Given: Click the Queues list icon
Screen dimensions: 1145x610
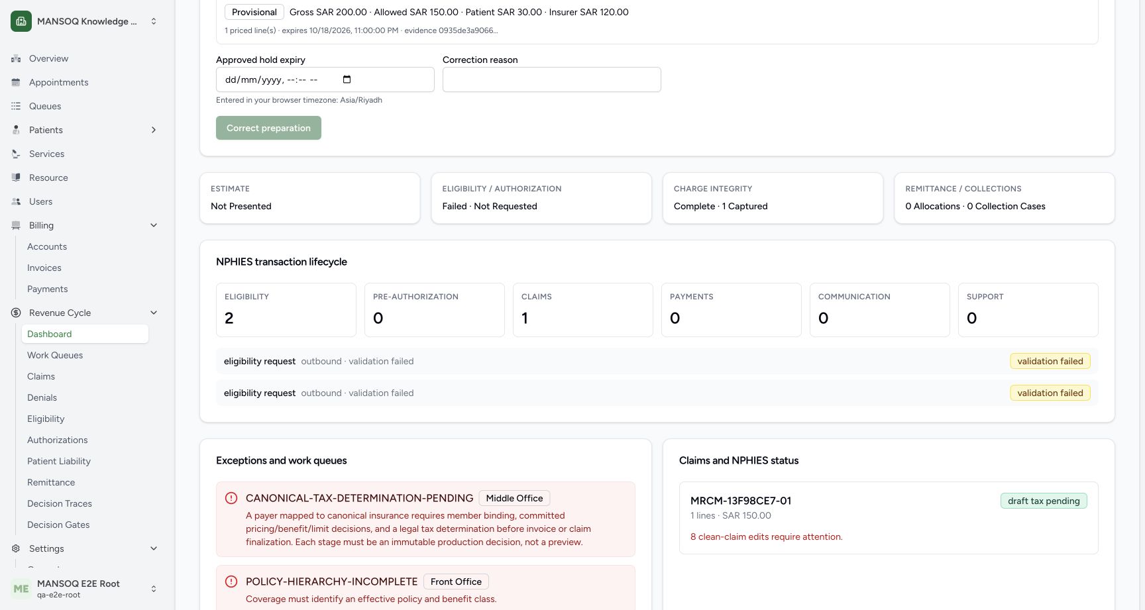Looking at the screenshot, I should click(x=16, y=106).
